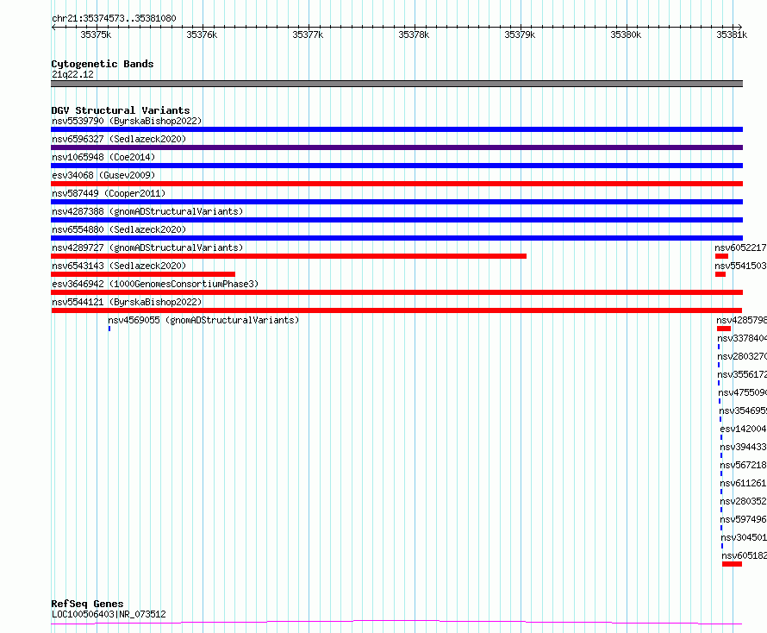767x633 pixels.
Task: Open the nsv5541503 variant label
Action: (740, 266)
